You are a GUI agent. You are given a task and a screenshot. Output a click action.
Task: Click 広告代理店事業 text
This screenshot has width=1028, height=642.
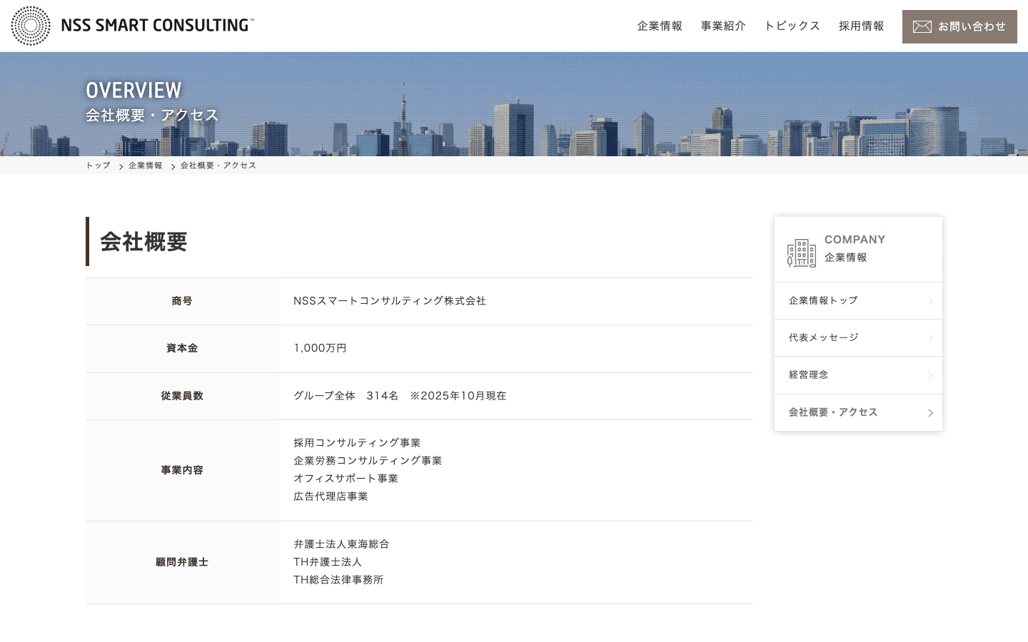(x=331, y=496)
